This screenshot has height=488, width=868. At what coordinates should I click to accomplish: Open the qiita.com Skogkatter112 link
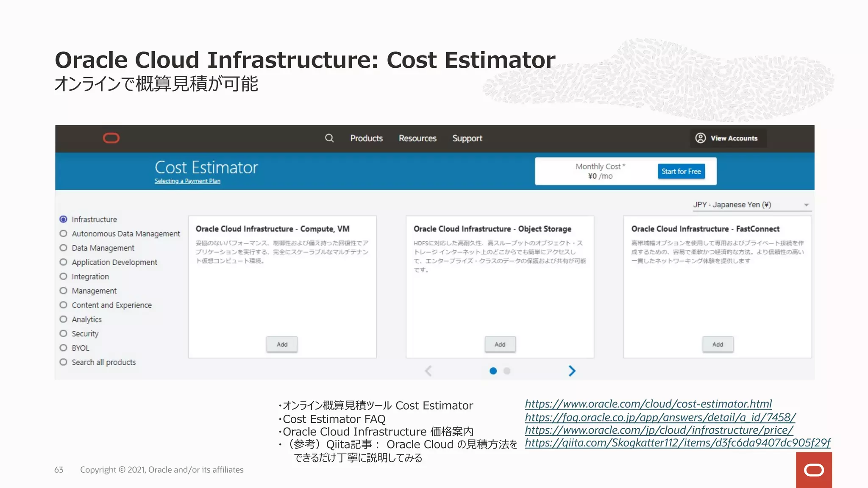point(678,443)
